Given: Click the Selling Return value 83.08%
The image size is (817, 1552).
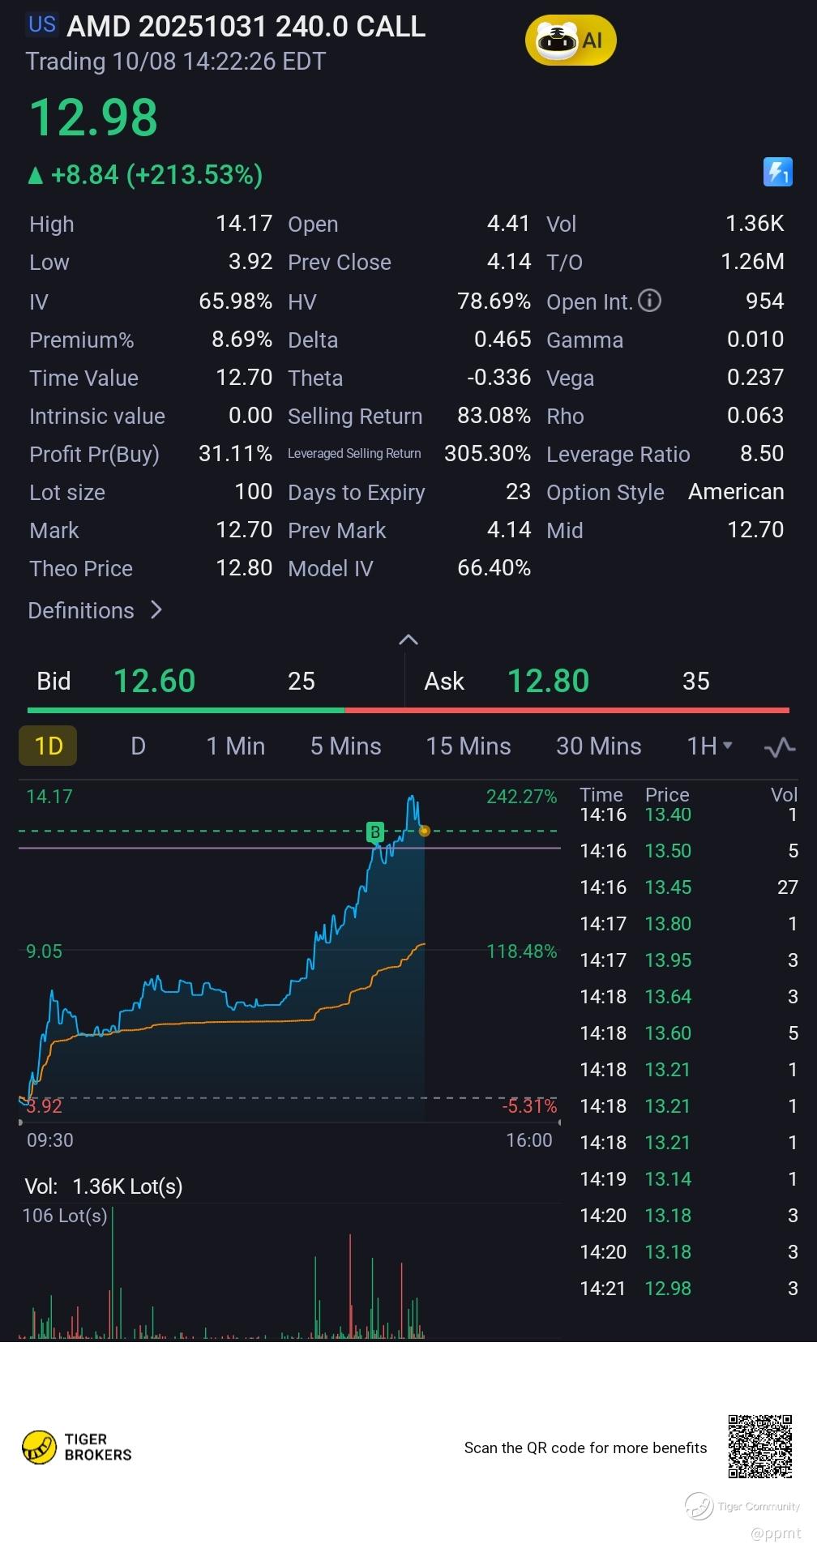Looking at the screenshot, I should 494,416.
